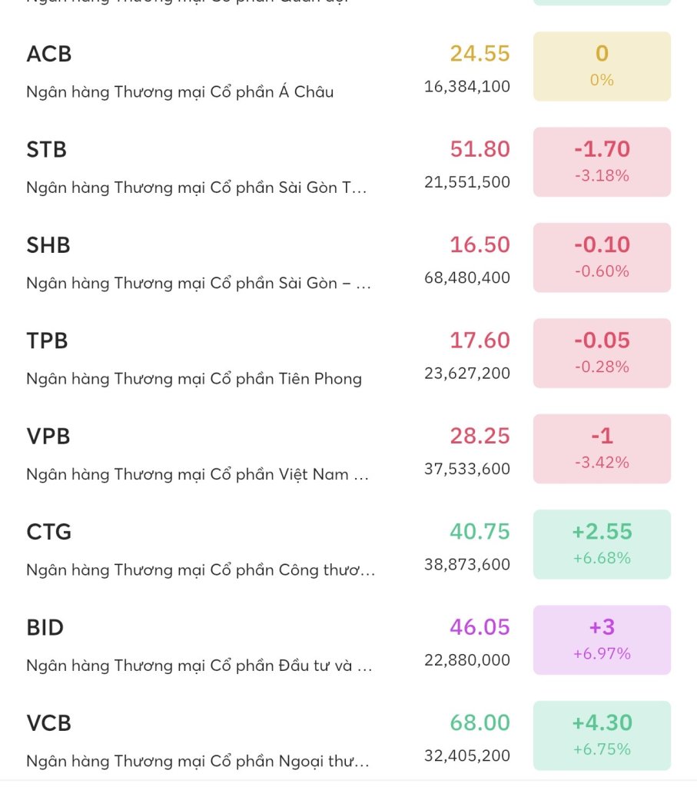Screen dimensions: 697x787
Task: Tap TPB's -0.05 change badge
Action: pyautogui.click(x=602, y=353)
